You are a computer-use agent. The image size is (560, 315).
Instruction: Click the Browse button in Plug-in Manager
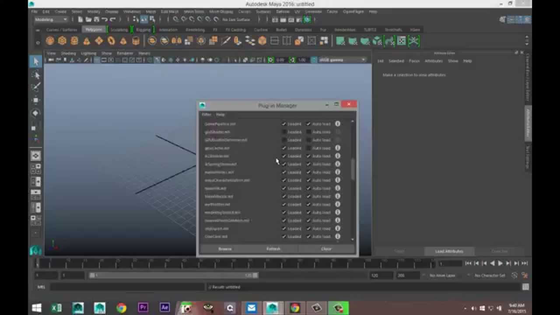(225, 249)
